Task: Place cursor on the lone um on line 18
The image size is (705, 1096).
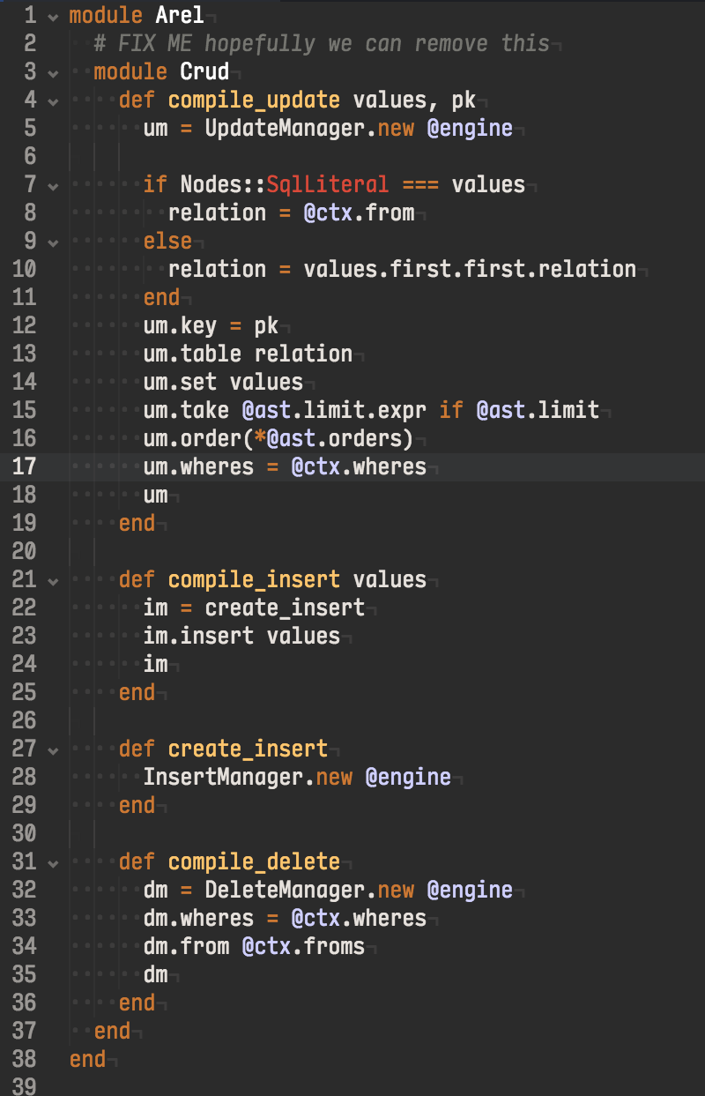Action: coord(155,495)
